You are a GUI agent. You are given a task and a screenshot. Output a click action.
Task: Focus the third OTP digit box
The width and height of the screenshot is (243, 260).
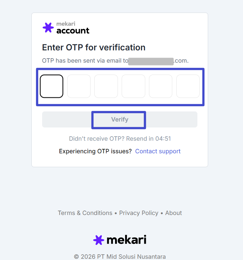coord(106,86)
